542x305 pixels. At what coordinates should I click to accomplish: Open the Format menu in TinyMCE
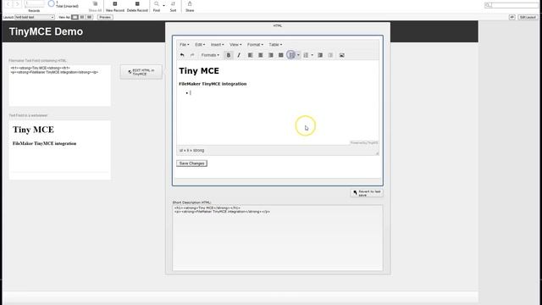(255, 45)
